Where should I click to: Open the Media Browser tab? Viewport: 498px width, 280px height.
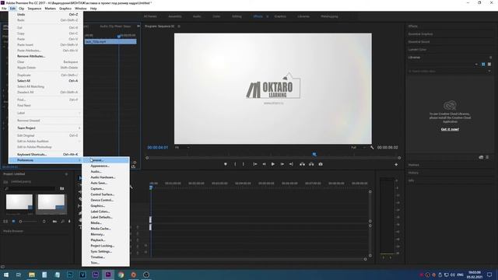click(13, 231)
